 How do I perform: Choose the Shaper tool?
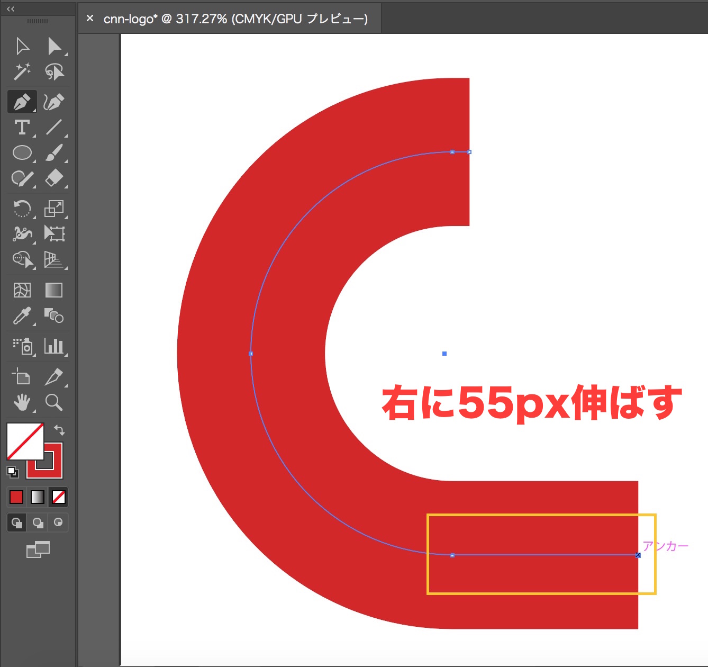click(x=22, y=178)
